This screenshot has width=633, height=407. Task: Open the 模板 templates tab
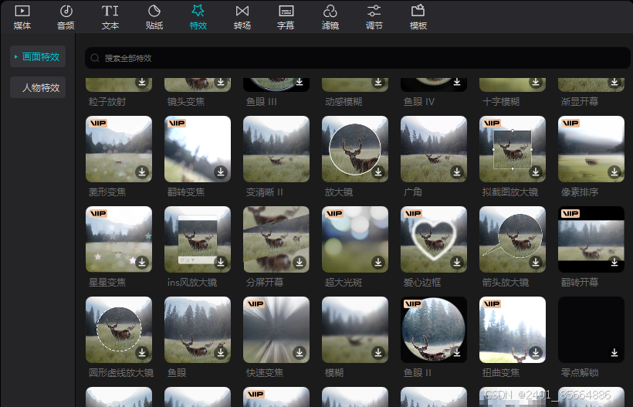pyautogui.click(x=418, y=17)
